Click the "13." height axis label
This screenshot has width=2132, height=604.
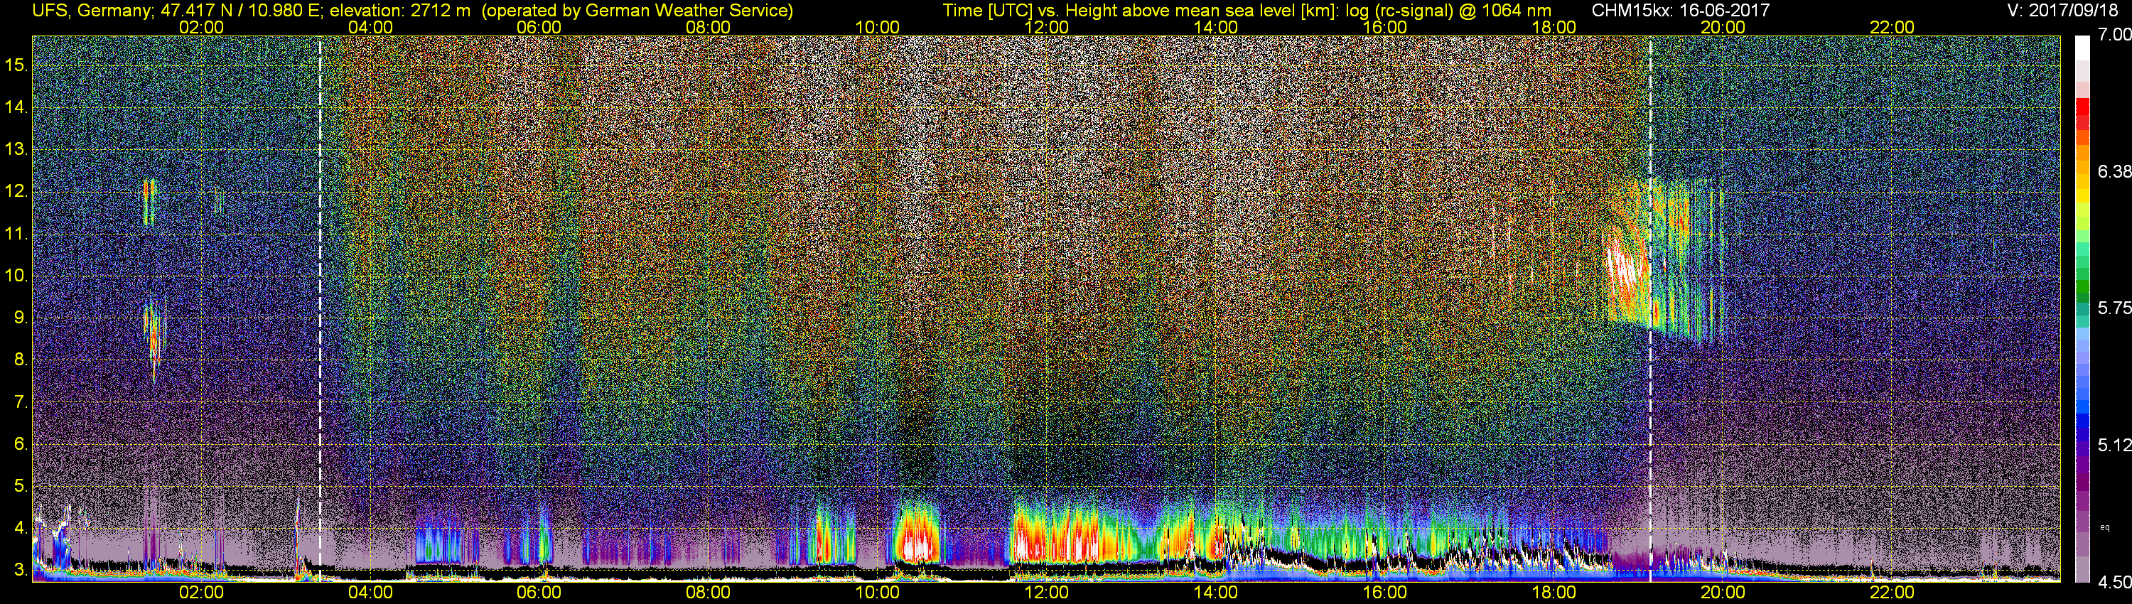(16, 150)
